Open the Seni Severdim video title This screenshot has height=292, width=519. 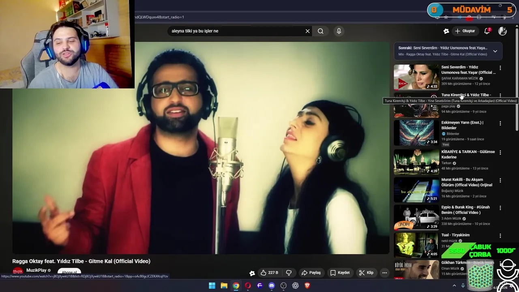[x=468, y=70]
